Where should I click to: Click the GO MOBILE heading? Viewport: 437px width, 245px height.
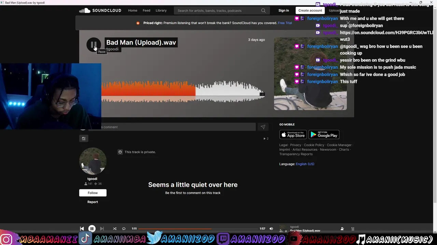(287, 125)
